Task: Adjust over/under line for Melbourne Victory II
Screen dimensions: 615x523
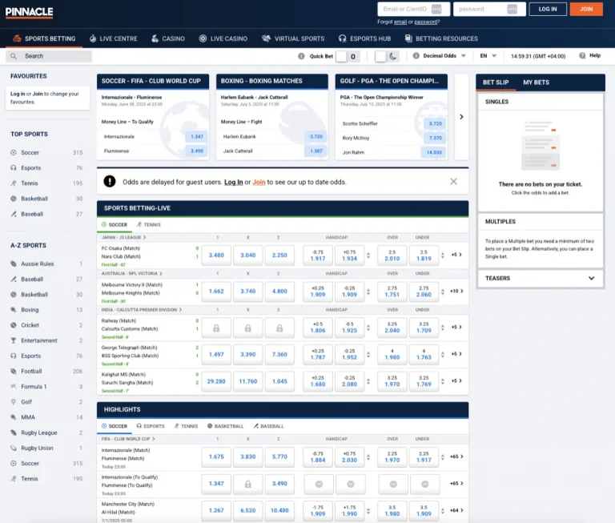Action: [442, 292]
